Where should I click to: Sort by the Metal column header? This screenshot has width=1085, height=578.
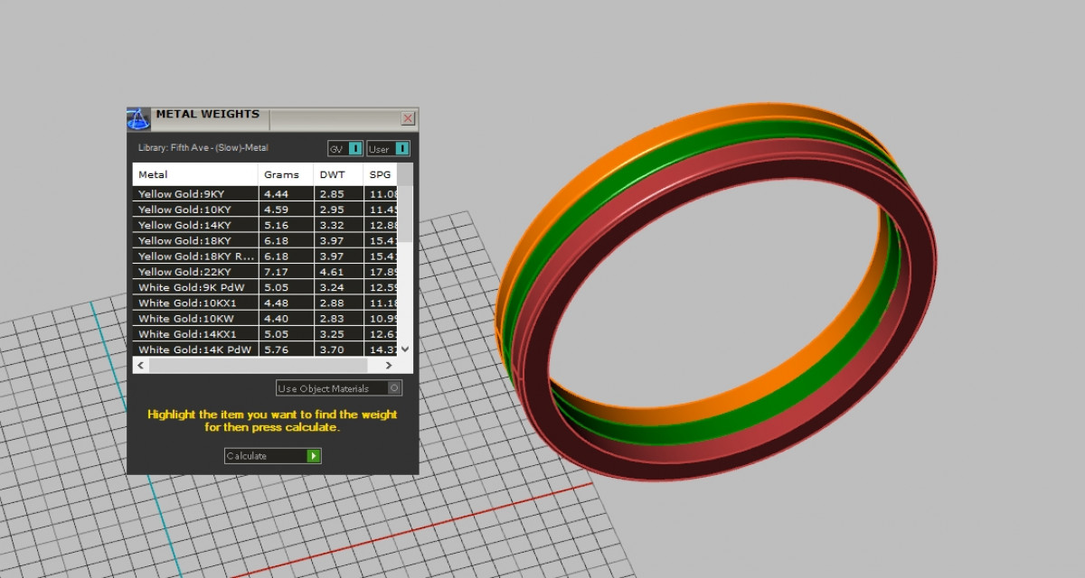click(x=195, y=174)
